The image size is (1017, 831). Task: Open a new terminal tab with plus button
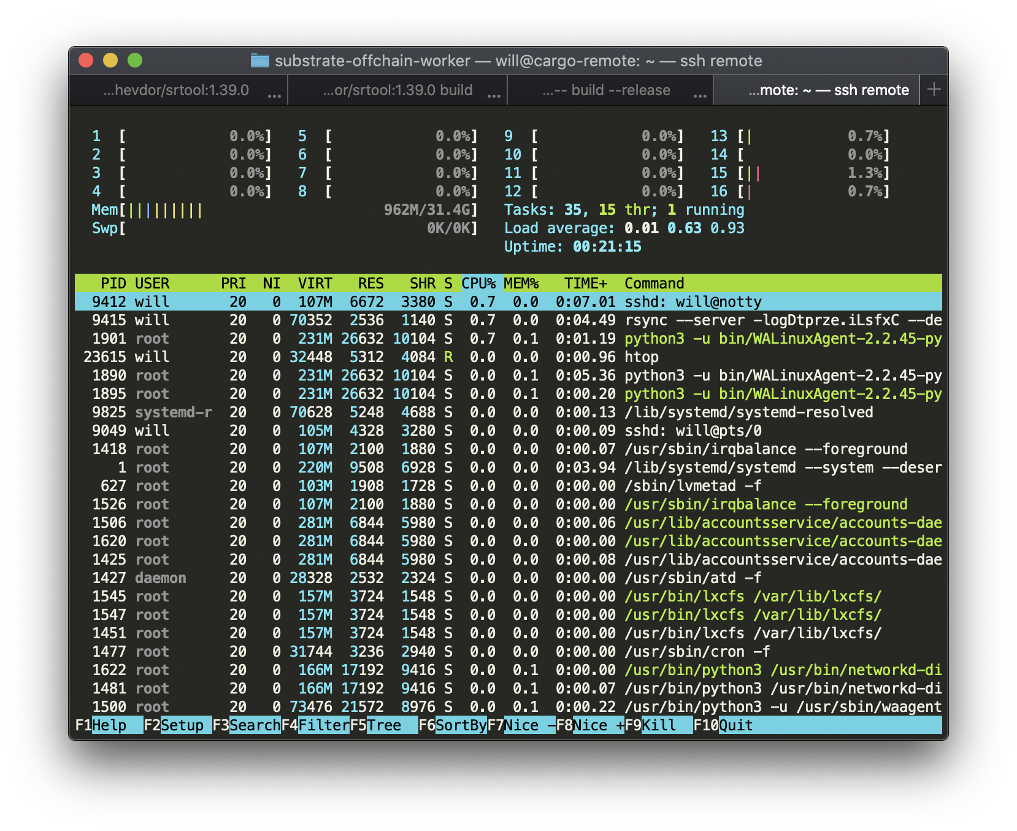(934, 90)
